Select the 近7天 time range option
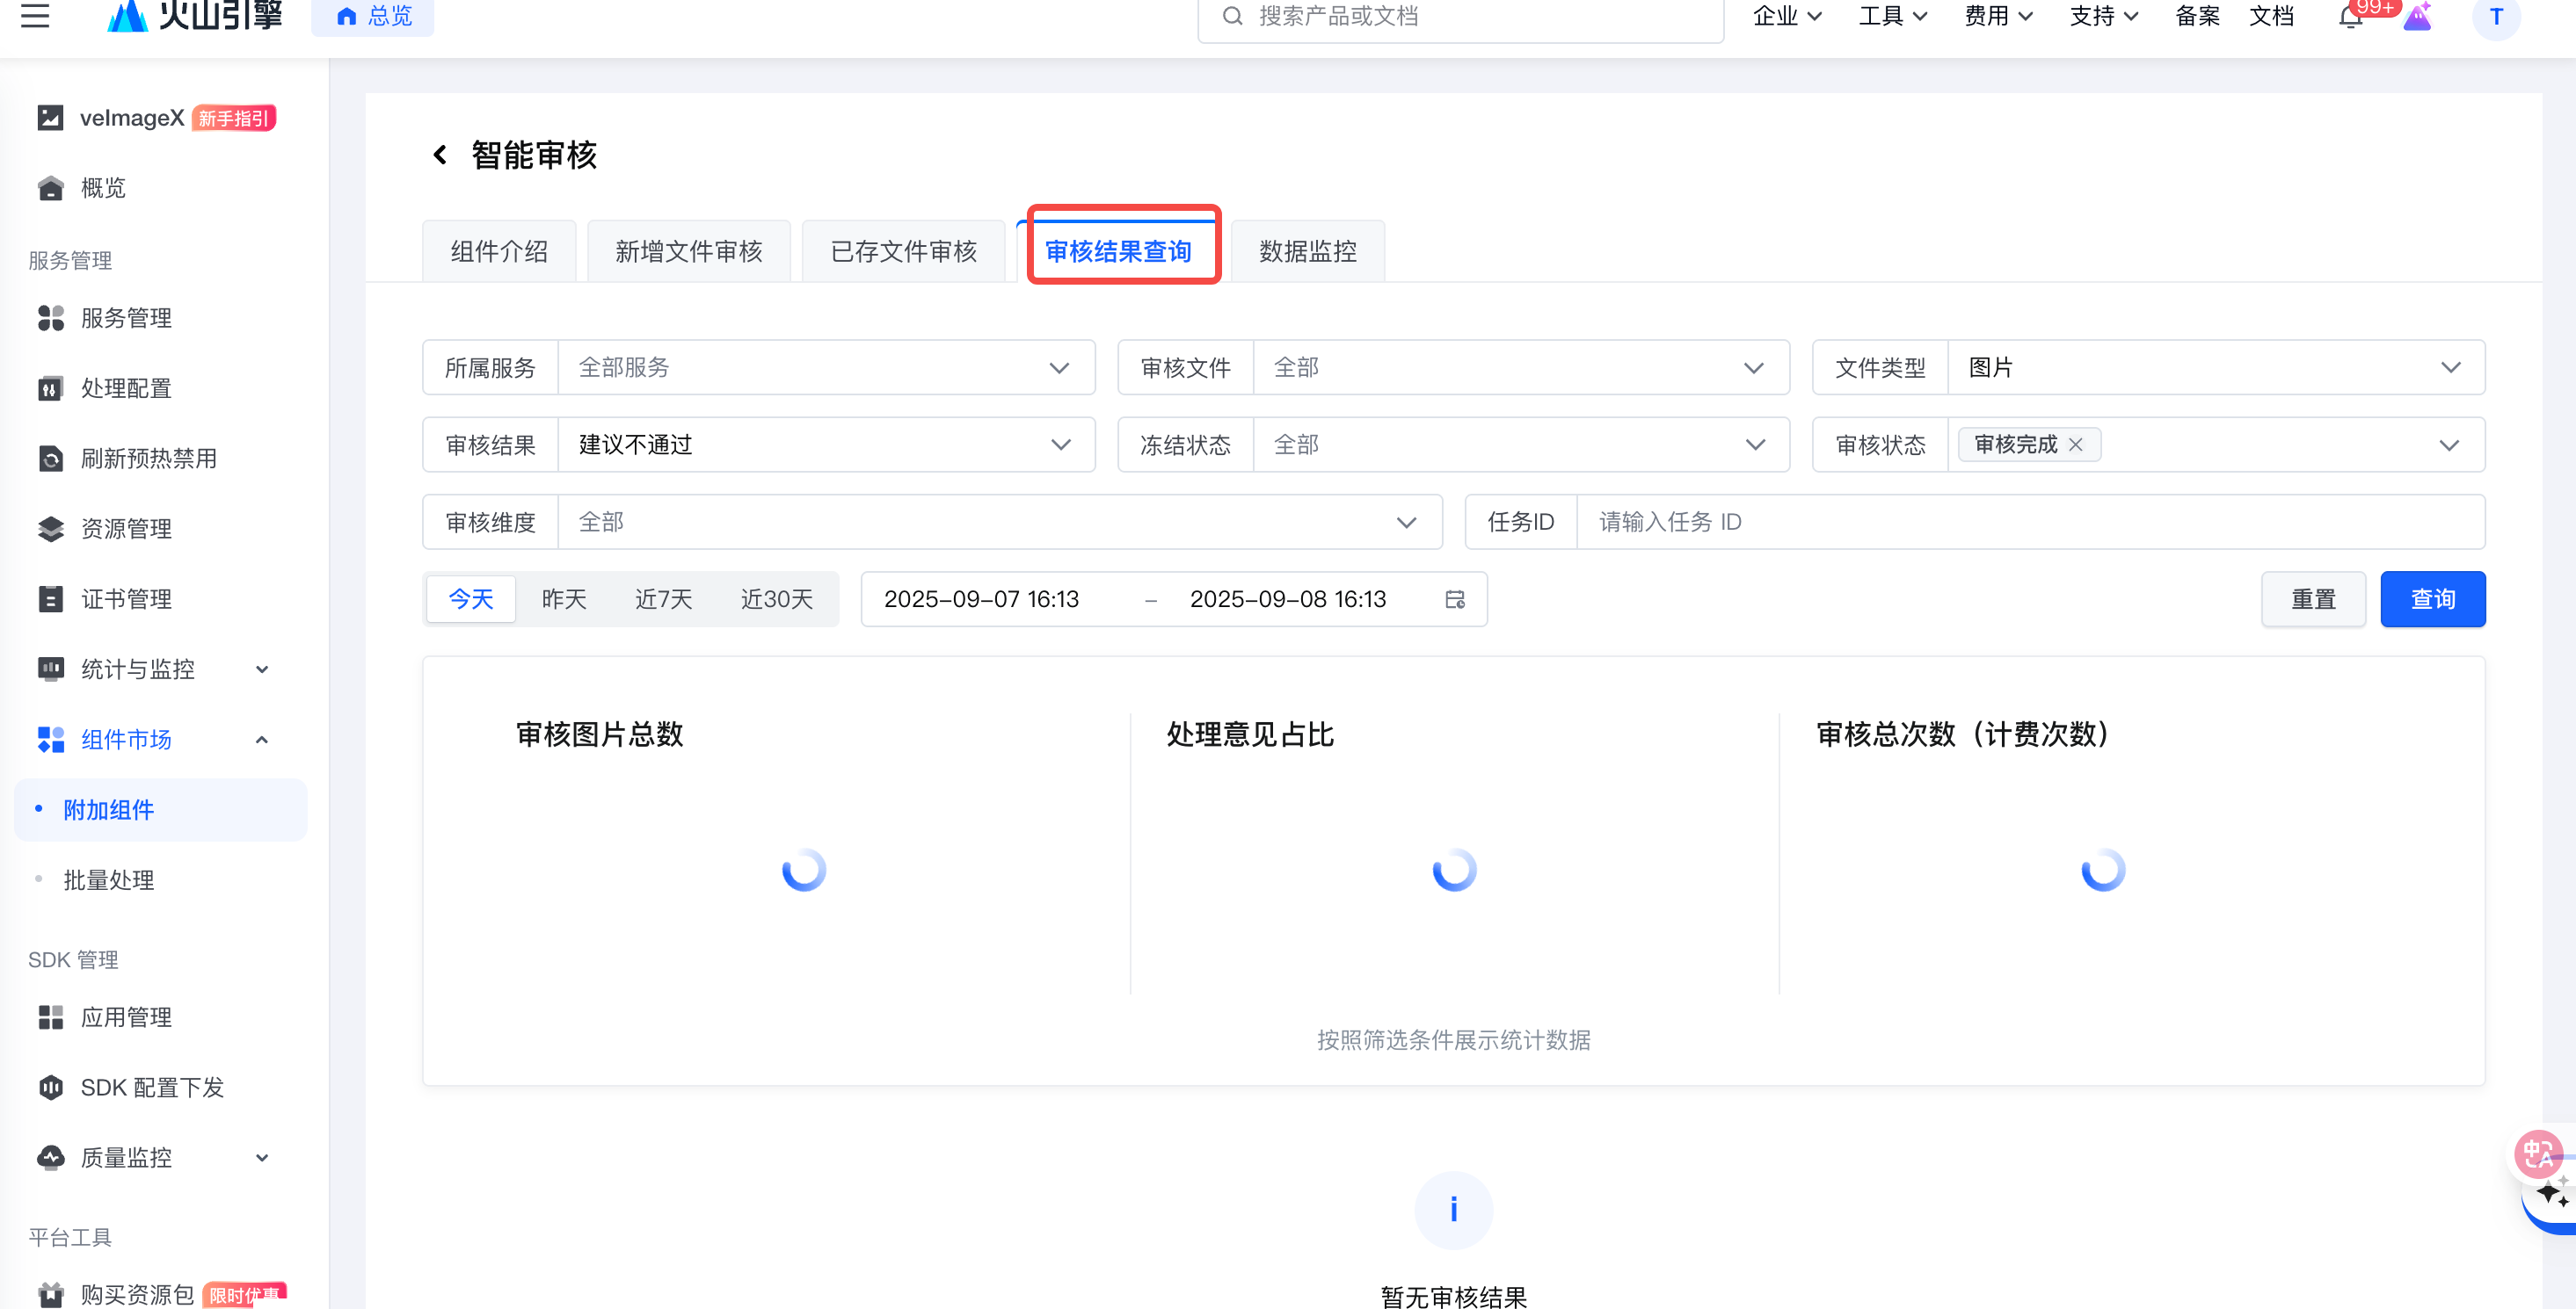 pyautogui.click(x=663, y=599)
